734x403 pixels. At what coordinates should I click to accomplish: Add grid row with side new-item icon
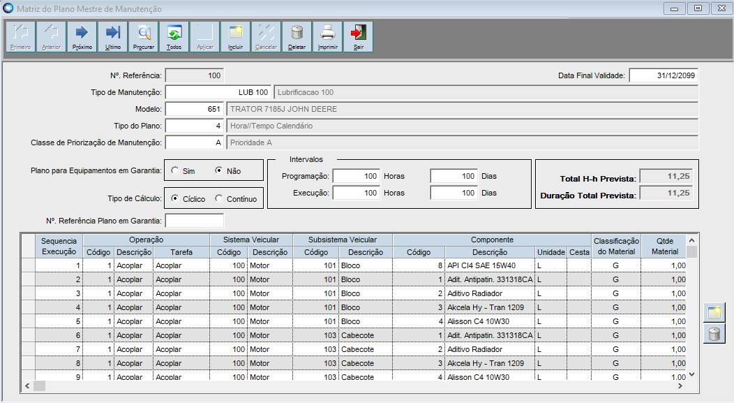click(x=714, y=312)
